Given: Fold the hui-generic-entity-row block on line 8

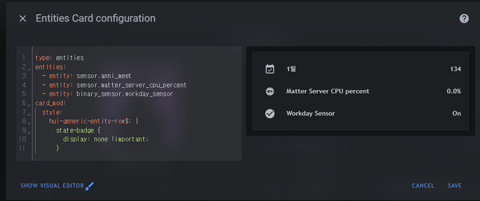Looking at the screenshot, I should click(29, 123).
